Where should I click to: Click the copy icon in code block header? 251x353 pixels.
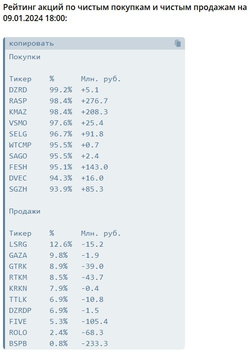pos(177,44)
